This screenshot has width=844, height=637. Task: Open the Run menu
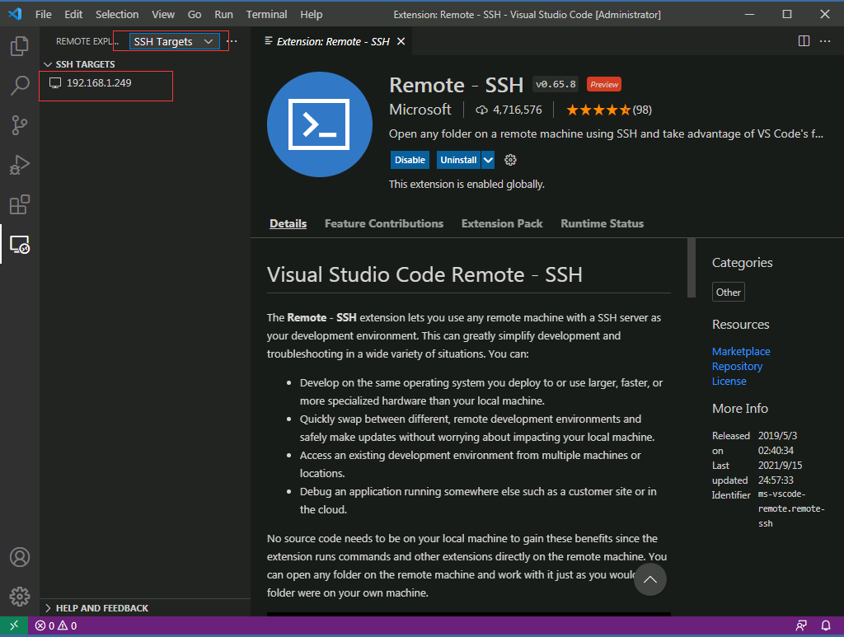point(223,15)
